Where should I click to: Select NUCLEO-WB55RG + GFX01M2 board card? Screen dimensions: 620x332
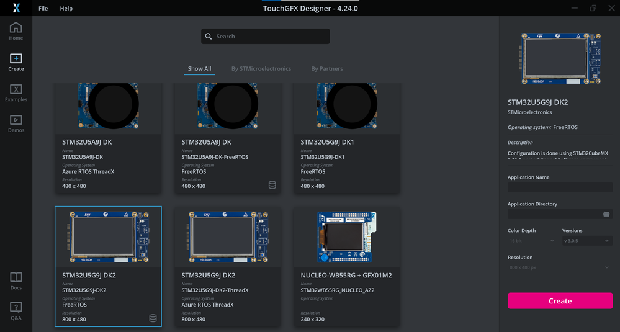tap(347, 267)
